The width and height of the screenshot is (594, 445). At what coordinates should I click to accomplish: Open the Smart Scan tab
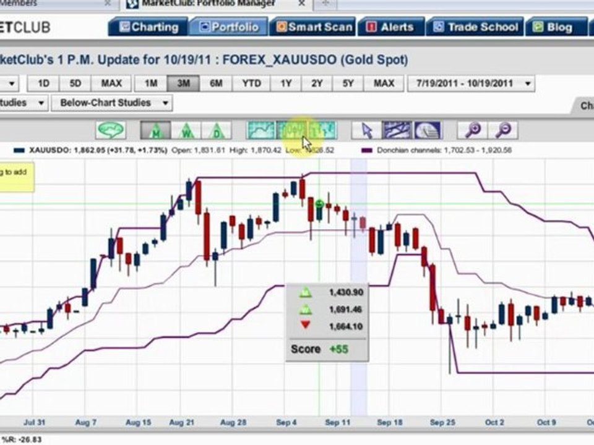313,27
